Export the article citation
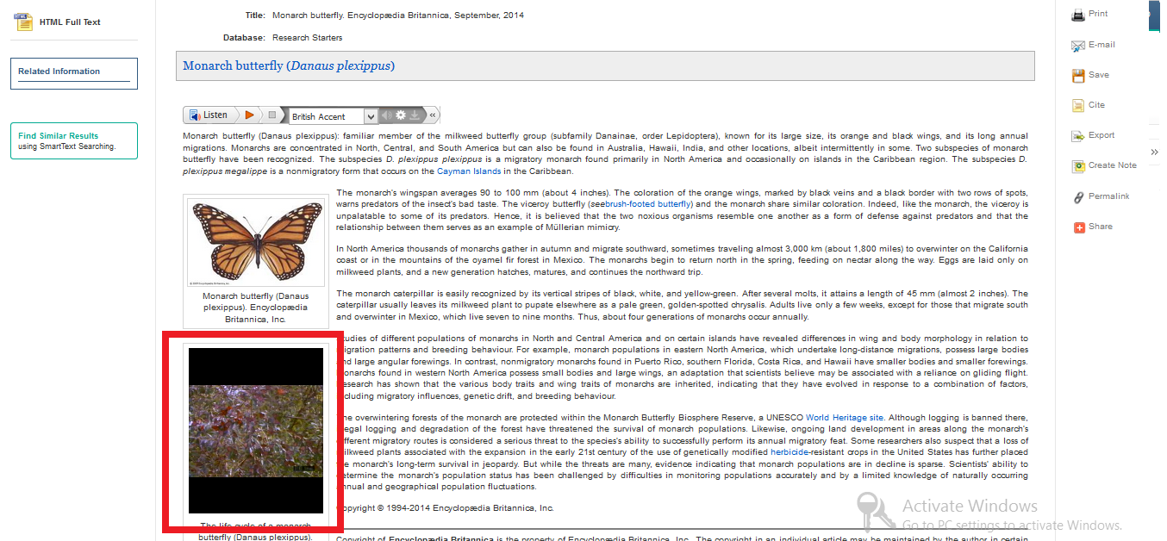The width and height of the screenshot is (1167, 541). [x=1093, y=135]
